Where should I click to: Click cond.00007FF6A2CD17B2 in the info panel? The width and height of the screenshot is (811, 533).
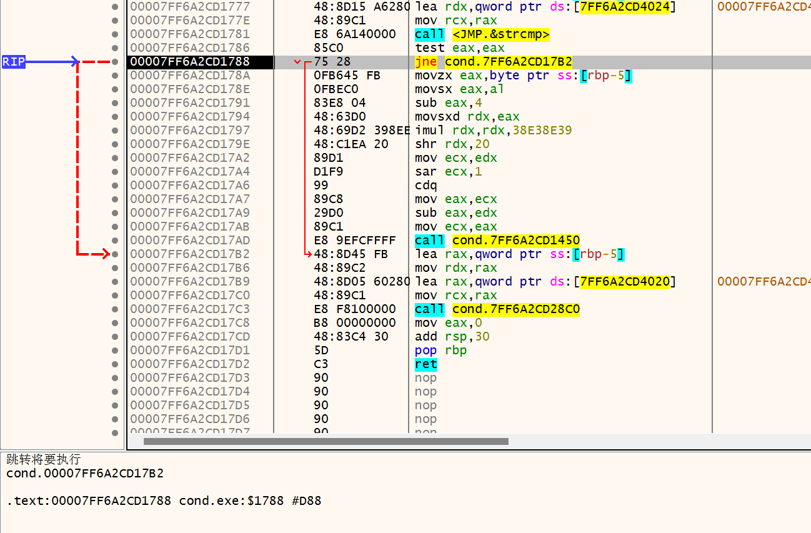pos(85,473)
